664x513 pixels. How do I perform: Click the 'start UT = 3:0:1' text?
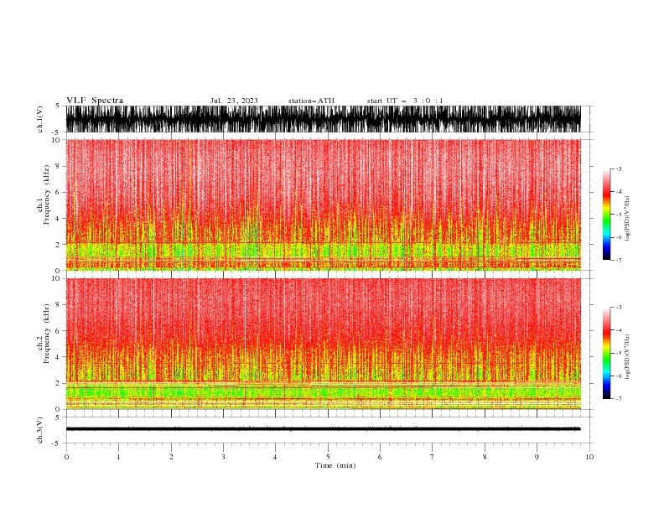click(404, 101)
